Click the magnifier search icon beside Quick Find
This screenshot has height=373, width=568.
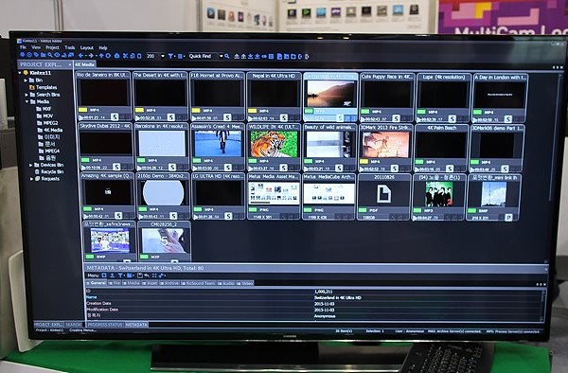tap(227, 56)
